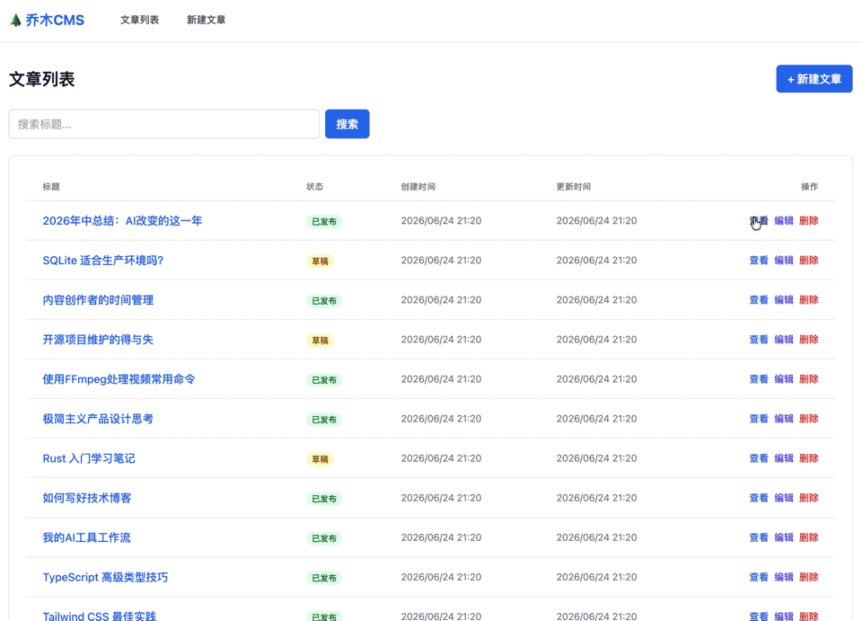Open the 新建文章 nav menu item
This screenshot has height=621, width=862.
click(x=207, y=20)
